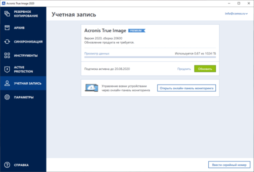Click the Продлить link
Viewport: 254px width, 172px height.
click(184, 69)
